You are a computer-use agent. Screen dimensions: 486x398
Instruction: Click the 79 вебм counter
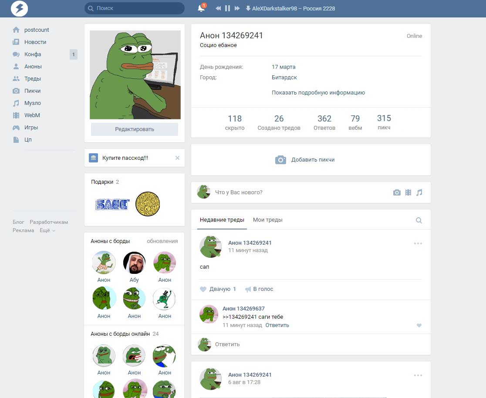pyautogui.click(x=355, y=122)
